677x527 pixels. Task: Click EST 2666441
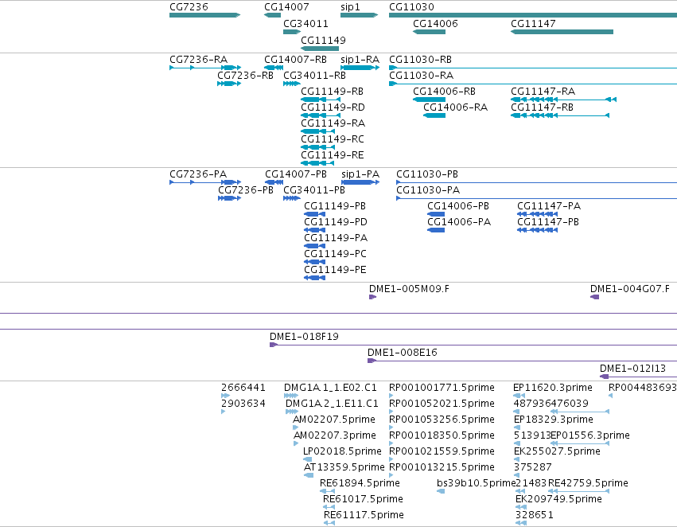[225, 396]
